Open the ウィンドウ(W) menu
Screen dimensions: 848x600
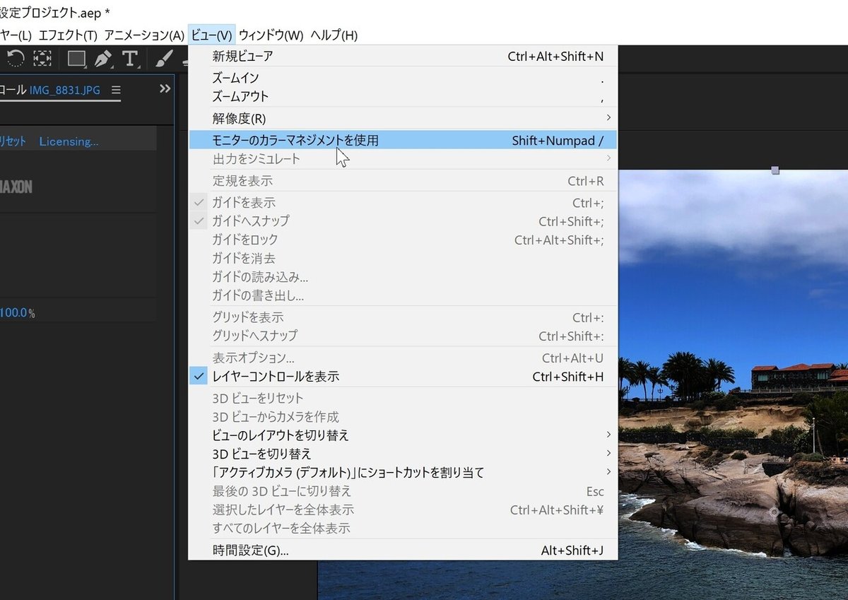coord(271,35)
